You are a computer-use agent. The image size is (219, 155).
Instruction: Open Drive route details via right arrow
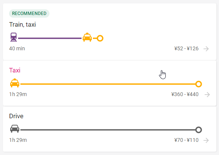pos(206,140)
